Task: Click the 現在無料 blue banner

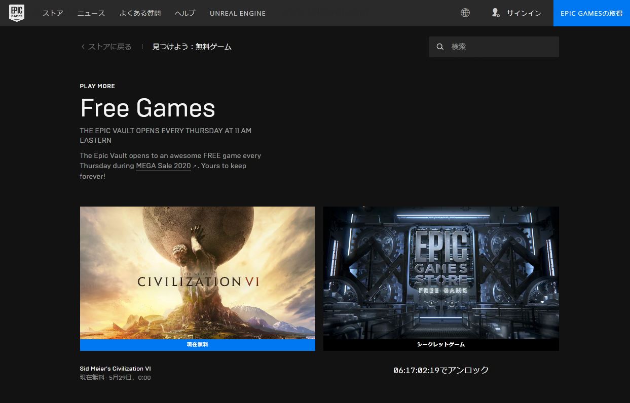Action: click(198, 345)
